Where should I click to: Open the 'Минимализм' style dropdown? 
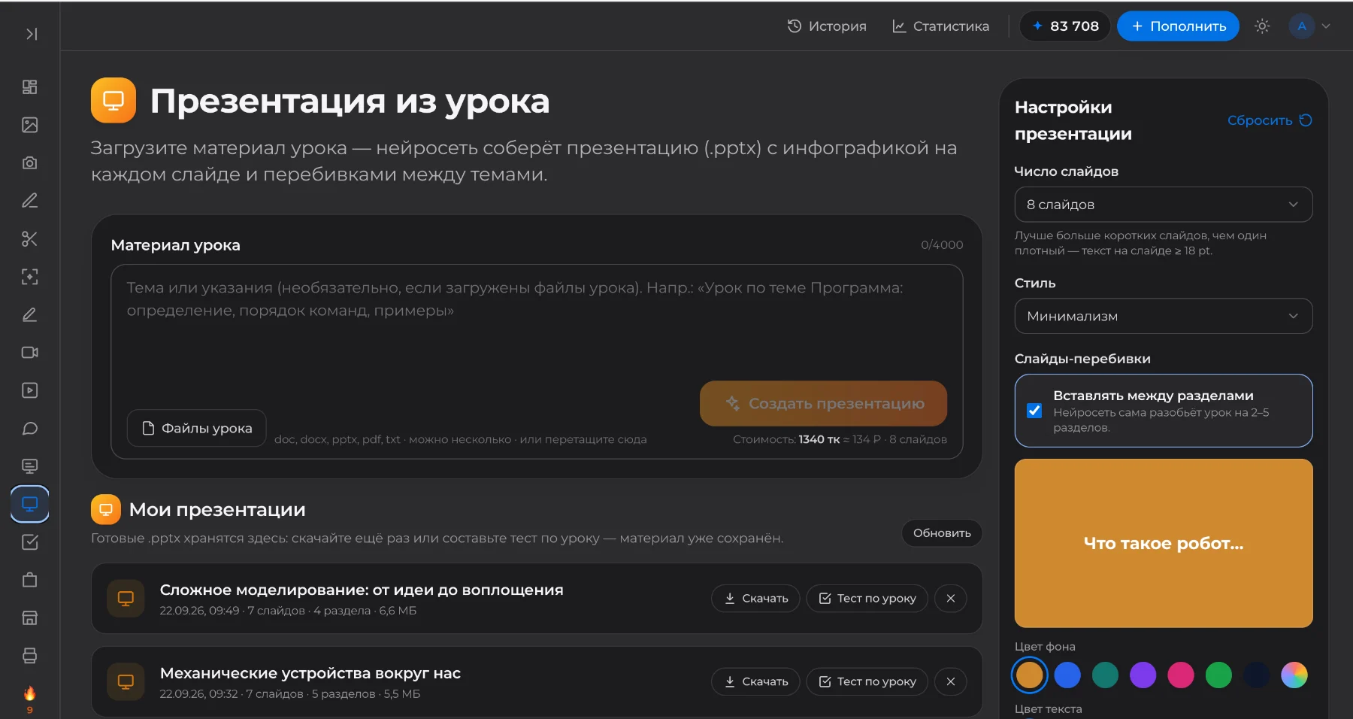pyautogui.click(x=1164, y=317)
